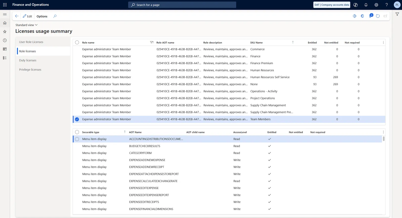Open the Power Apps diamond icon
The height and width of the screenshot is (218, 402).
tap(355, 16)
